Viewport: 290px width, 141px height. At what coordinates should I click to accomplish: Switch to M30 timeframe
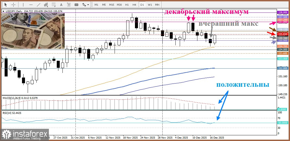(119, 5)
